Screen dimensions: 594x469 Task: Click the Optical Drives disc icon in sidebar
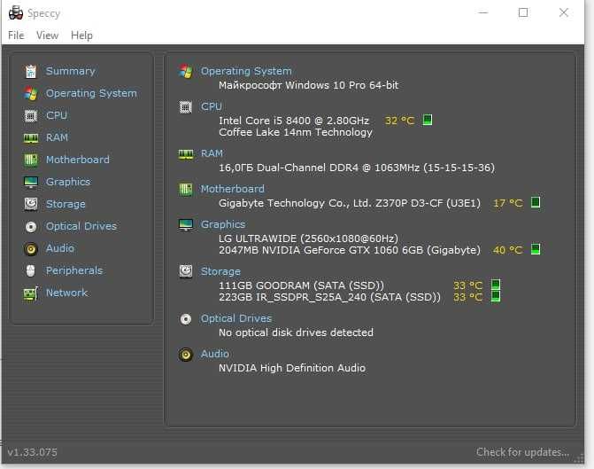point(31,227)
